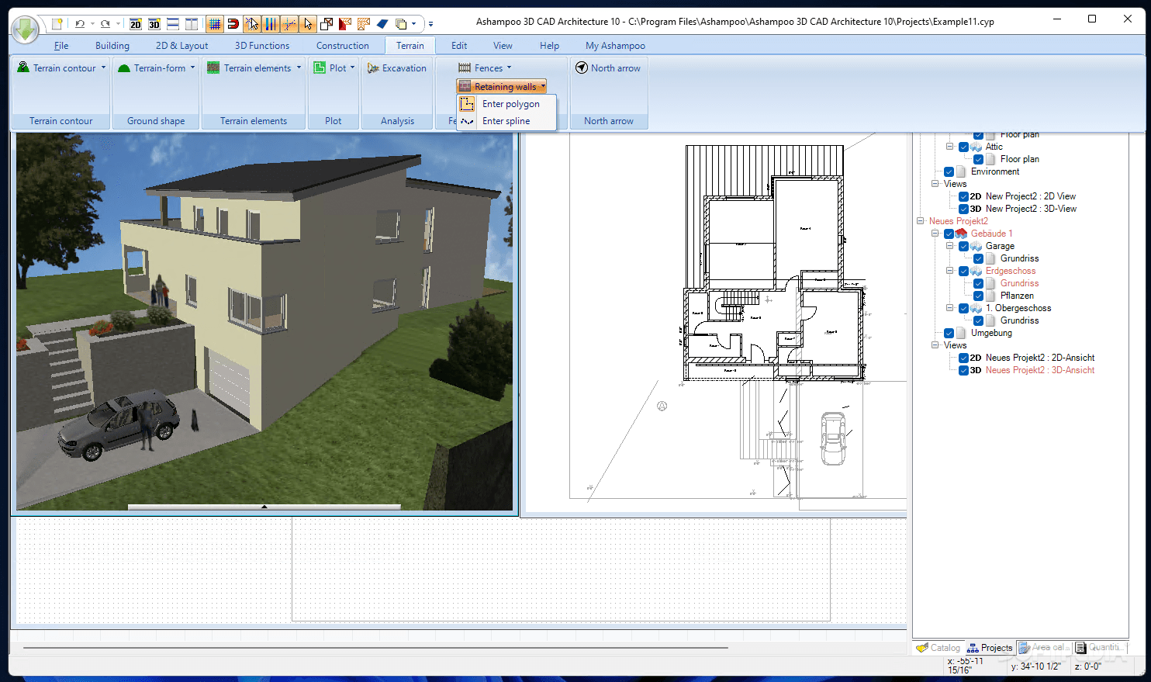Screen dimensions: 1151x682
Task: Toggle the Neues Projekt2 : 2D-Ansicht checkbox
Action: (963, 358)
